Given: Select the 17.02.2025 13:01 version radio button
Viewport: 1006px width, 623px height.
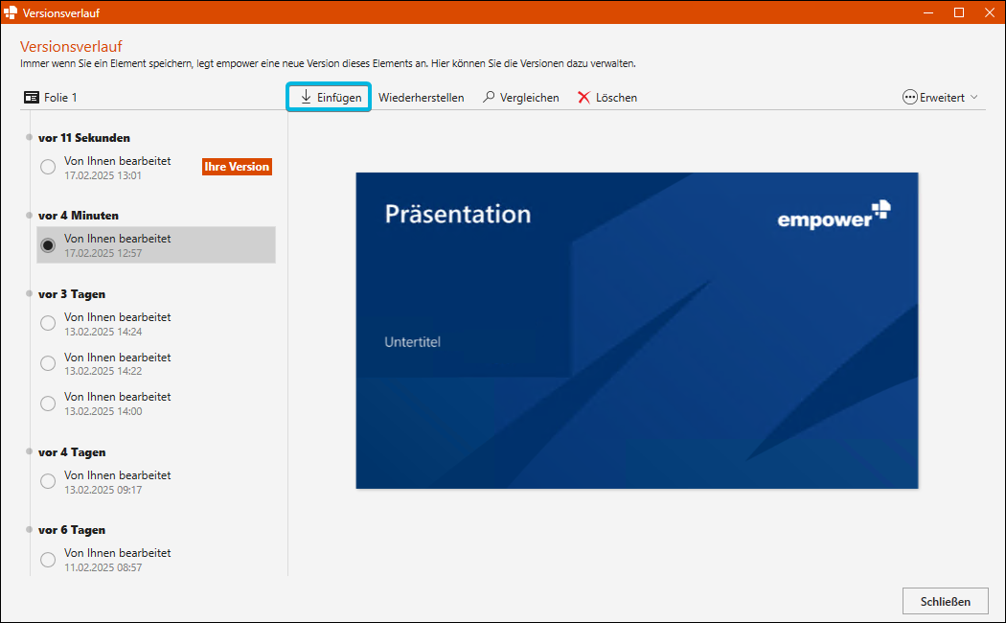Looking at the screenshot, I should pos(48,167).
